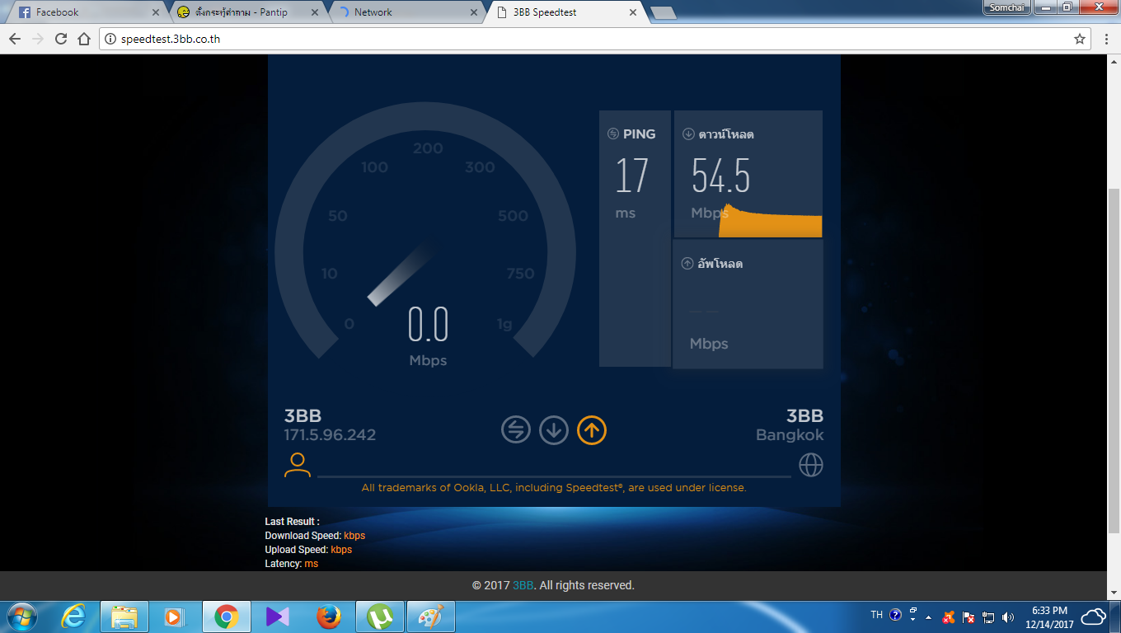This screenshot has height=633, width=1121.
Task: Reload the speedtest page
Action: click(x=61, y=39)
